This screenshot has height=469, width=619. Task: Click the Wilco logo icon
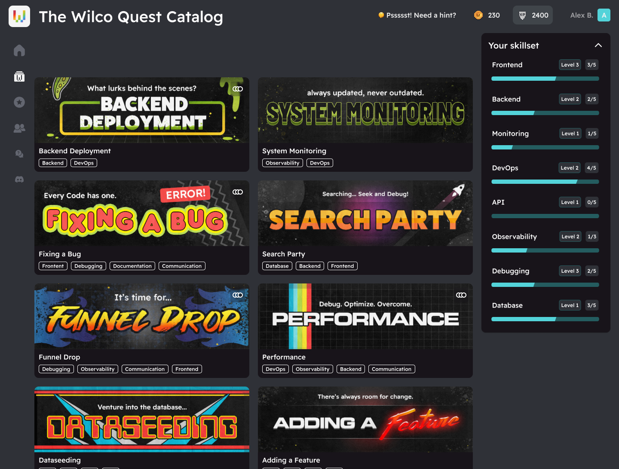point(19,16)
